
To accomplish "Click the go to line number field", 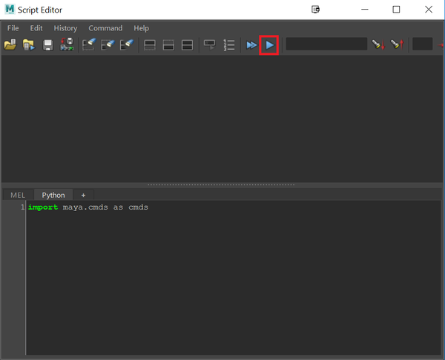I will pos(422,44).
